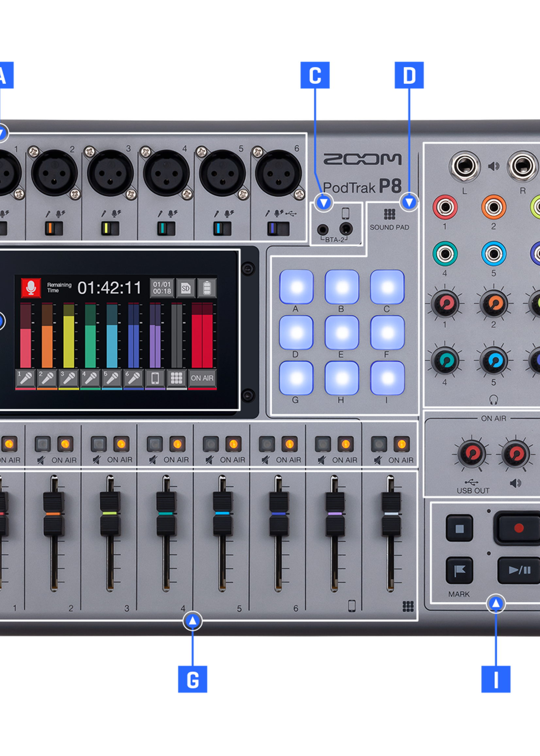The height and width of the screenshot is (756, 540).
Task: Trigger sound pad F
Action: (x=387, y=332)
